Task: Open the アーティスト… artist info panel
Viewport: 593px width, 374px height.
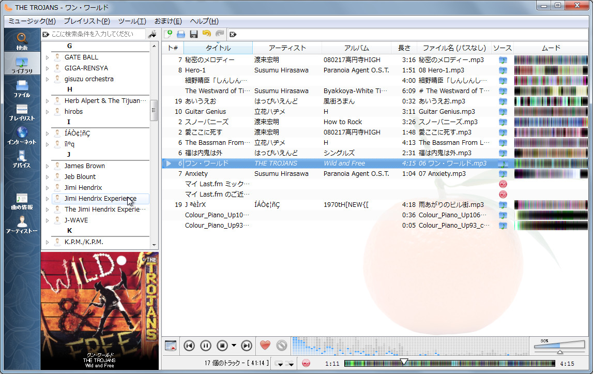Action: coord(22,224)
